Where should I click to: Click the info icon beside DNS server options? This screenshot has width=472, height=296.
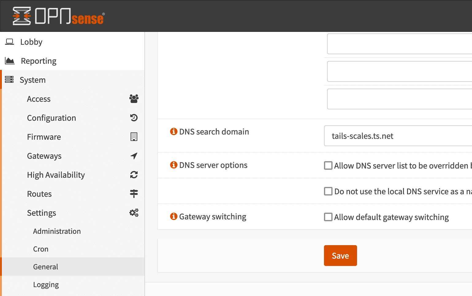(x=174, y=165)
